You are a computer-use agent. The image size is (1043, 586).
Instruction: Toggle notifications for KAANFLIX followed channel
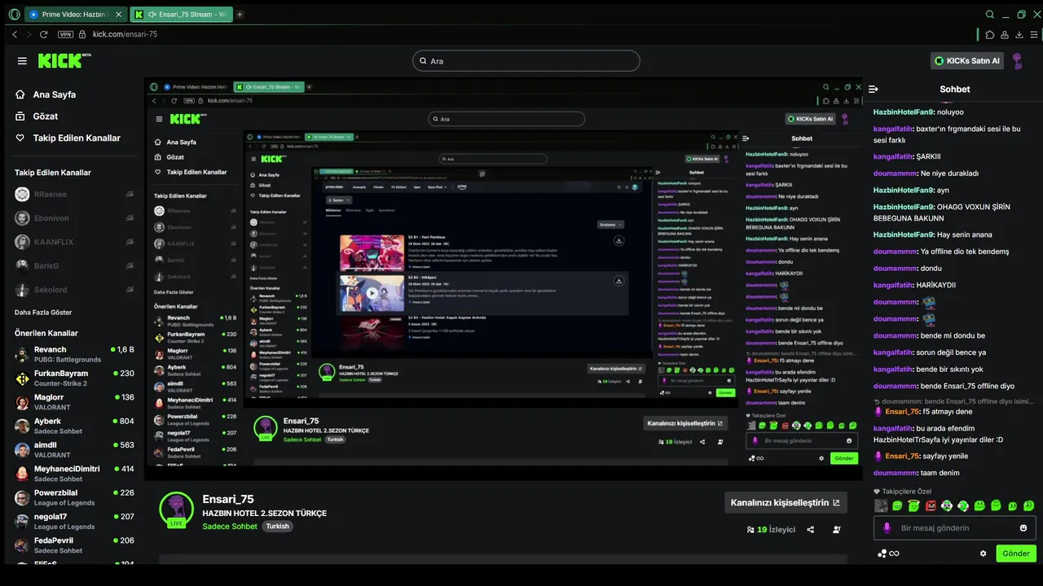point(130,242)
